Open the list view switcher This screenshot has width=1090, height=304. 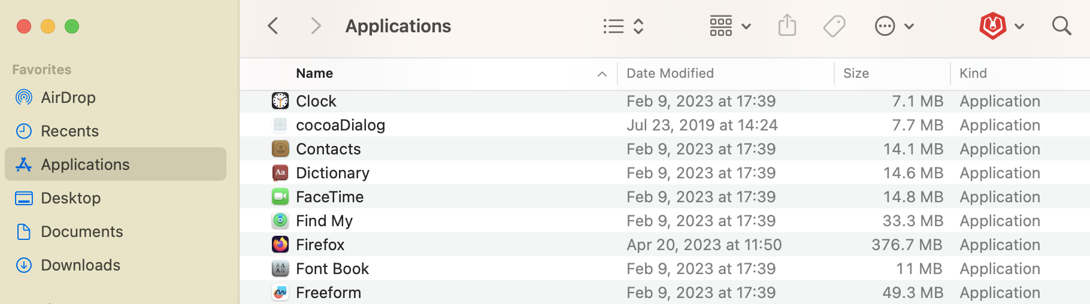pos(623,26)
